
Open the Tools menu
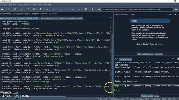click(40, 5)
